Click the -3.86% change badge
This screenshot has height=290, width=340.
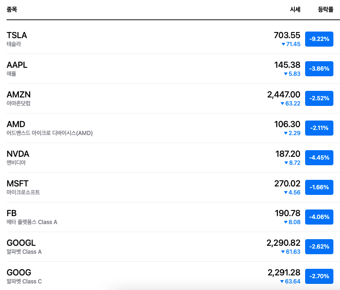[319, 69]
